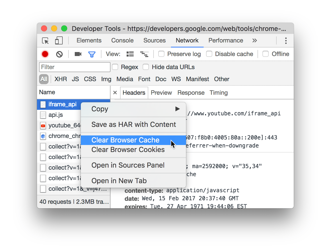Enable screenshot capture with camera icon
This screenshot has width=331, height=246.
coord(78,54)
